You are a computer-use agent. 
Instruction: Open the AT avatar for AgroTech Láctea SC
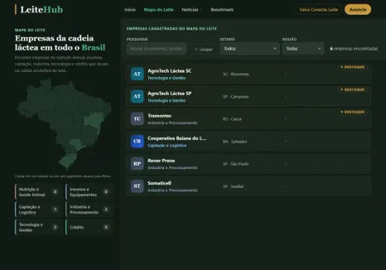tap(137, 74)
